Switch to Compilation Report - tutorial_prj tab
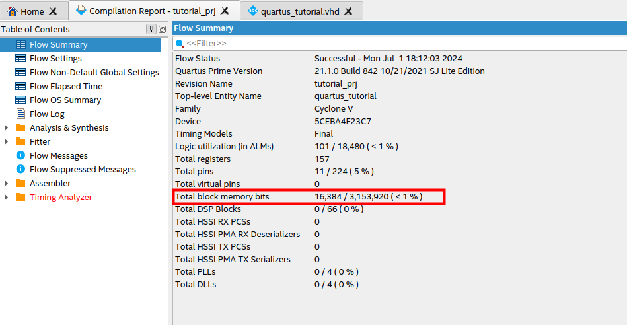The width and height of the screenshot is (627, 325). coord(155,11)
